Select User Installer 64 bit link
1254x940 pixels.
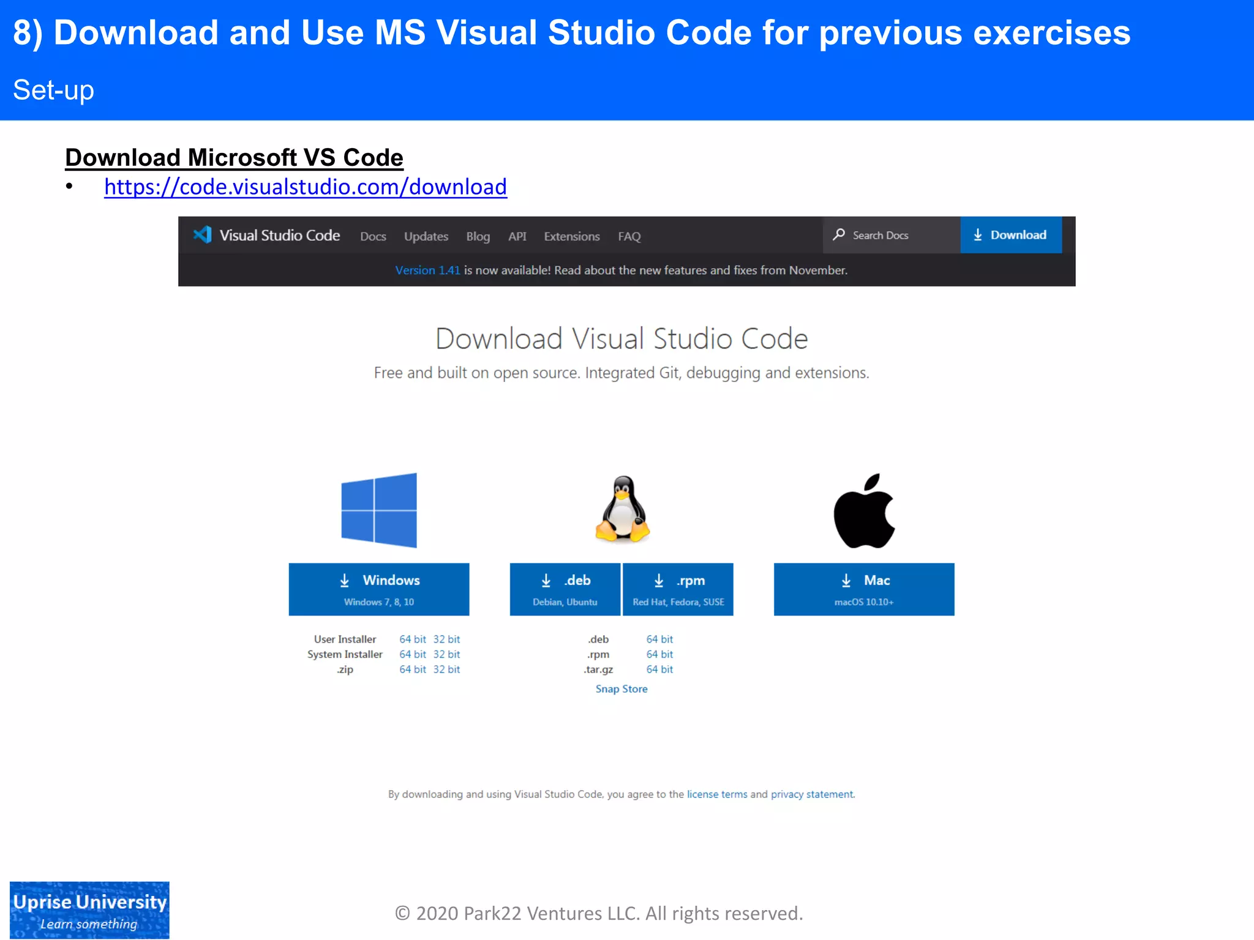(412, 639)
